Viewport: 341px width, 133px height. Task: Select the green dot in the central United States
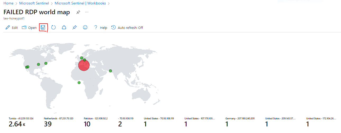click(38, 64)
